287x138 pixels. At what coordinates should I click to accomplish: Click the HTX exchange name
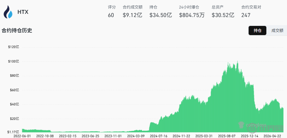coord(23,12)
